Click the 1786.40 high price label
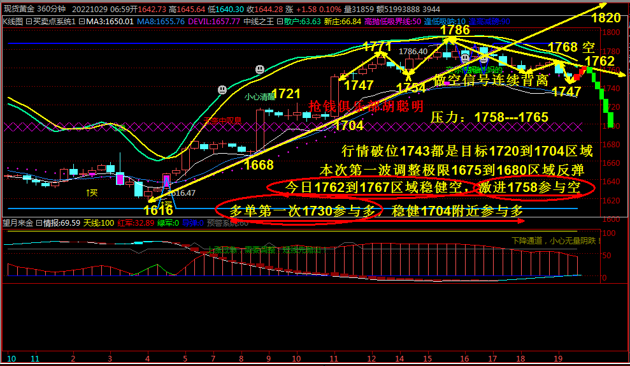630x366 pixels. coord(413,52)
